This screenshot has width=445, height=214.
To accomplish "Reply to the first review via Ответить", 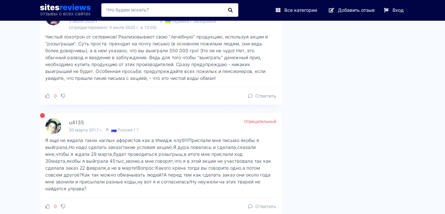I will click(x=265, y=96).
